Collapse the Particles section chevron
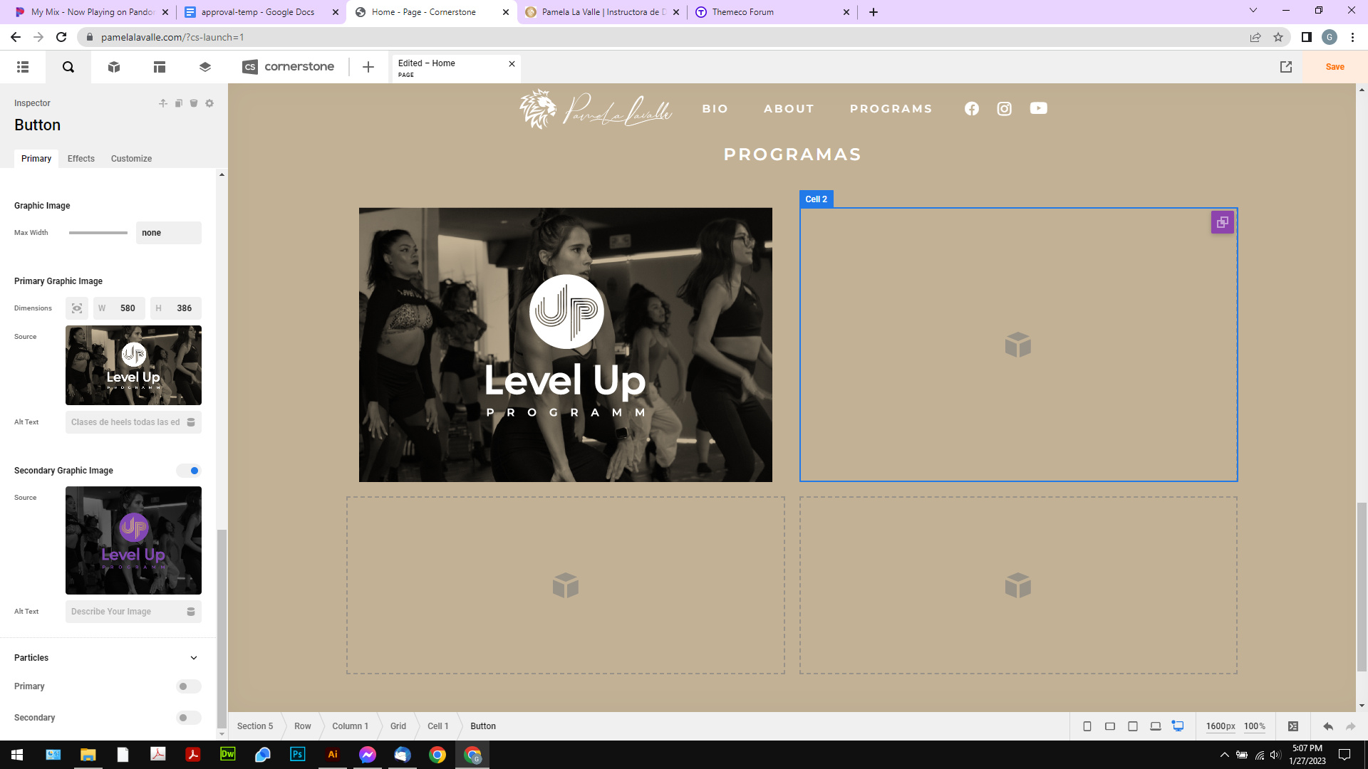 pyautogui.click(x=194, y=658)
